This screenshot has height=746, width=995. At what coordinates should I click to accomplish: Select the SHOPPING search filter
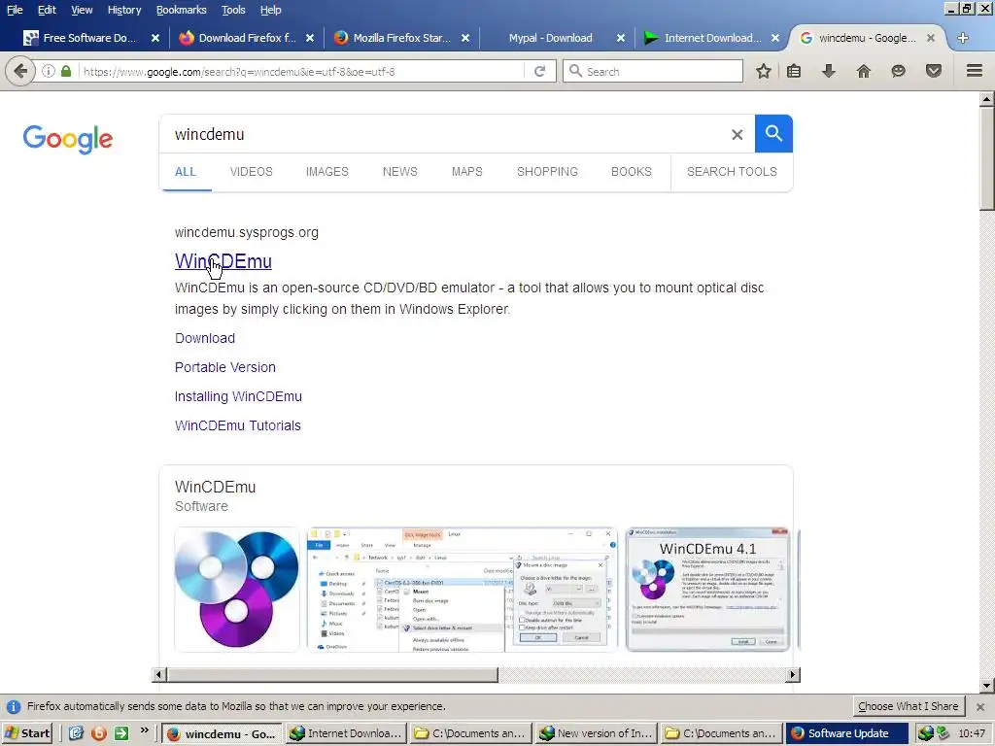547,171
